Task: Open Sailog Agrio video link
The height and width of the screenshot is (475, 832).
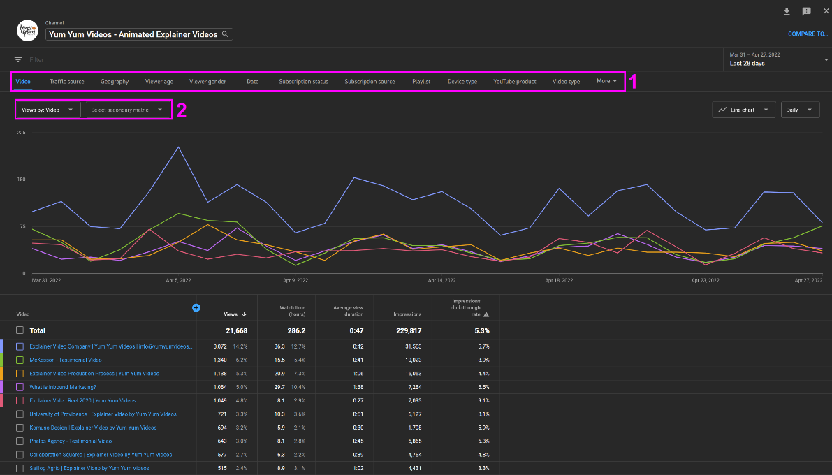Action: coord(89,468)
